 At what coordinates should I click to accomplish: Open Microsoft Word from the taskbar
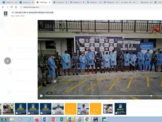[45, 119]
